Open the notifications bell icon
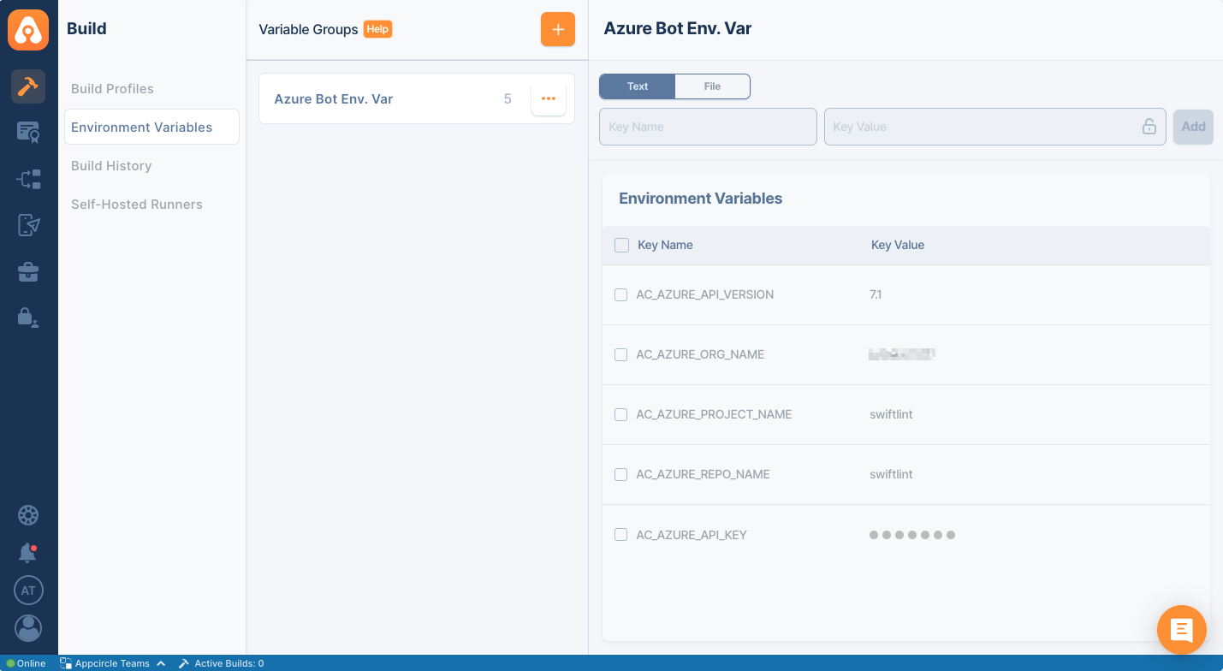This screenshot has width=1223, height=671. point(27,553)
